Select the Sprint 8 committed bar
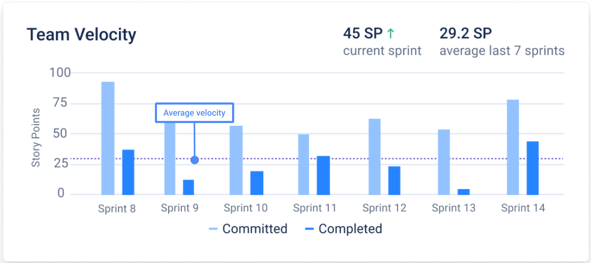591x263 pixels. click(108, 138)
